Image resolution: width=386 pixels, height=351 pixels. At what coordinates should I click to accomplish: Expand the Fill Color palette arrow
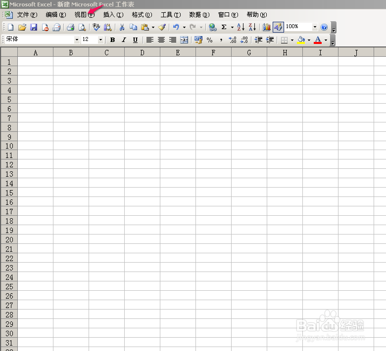[x=309, y=40]
